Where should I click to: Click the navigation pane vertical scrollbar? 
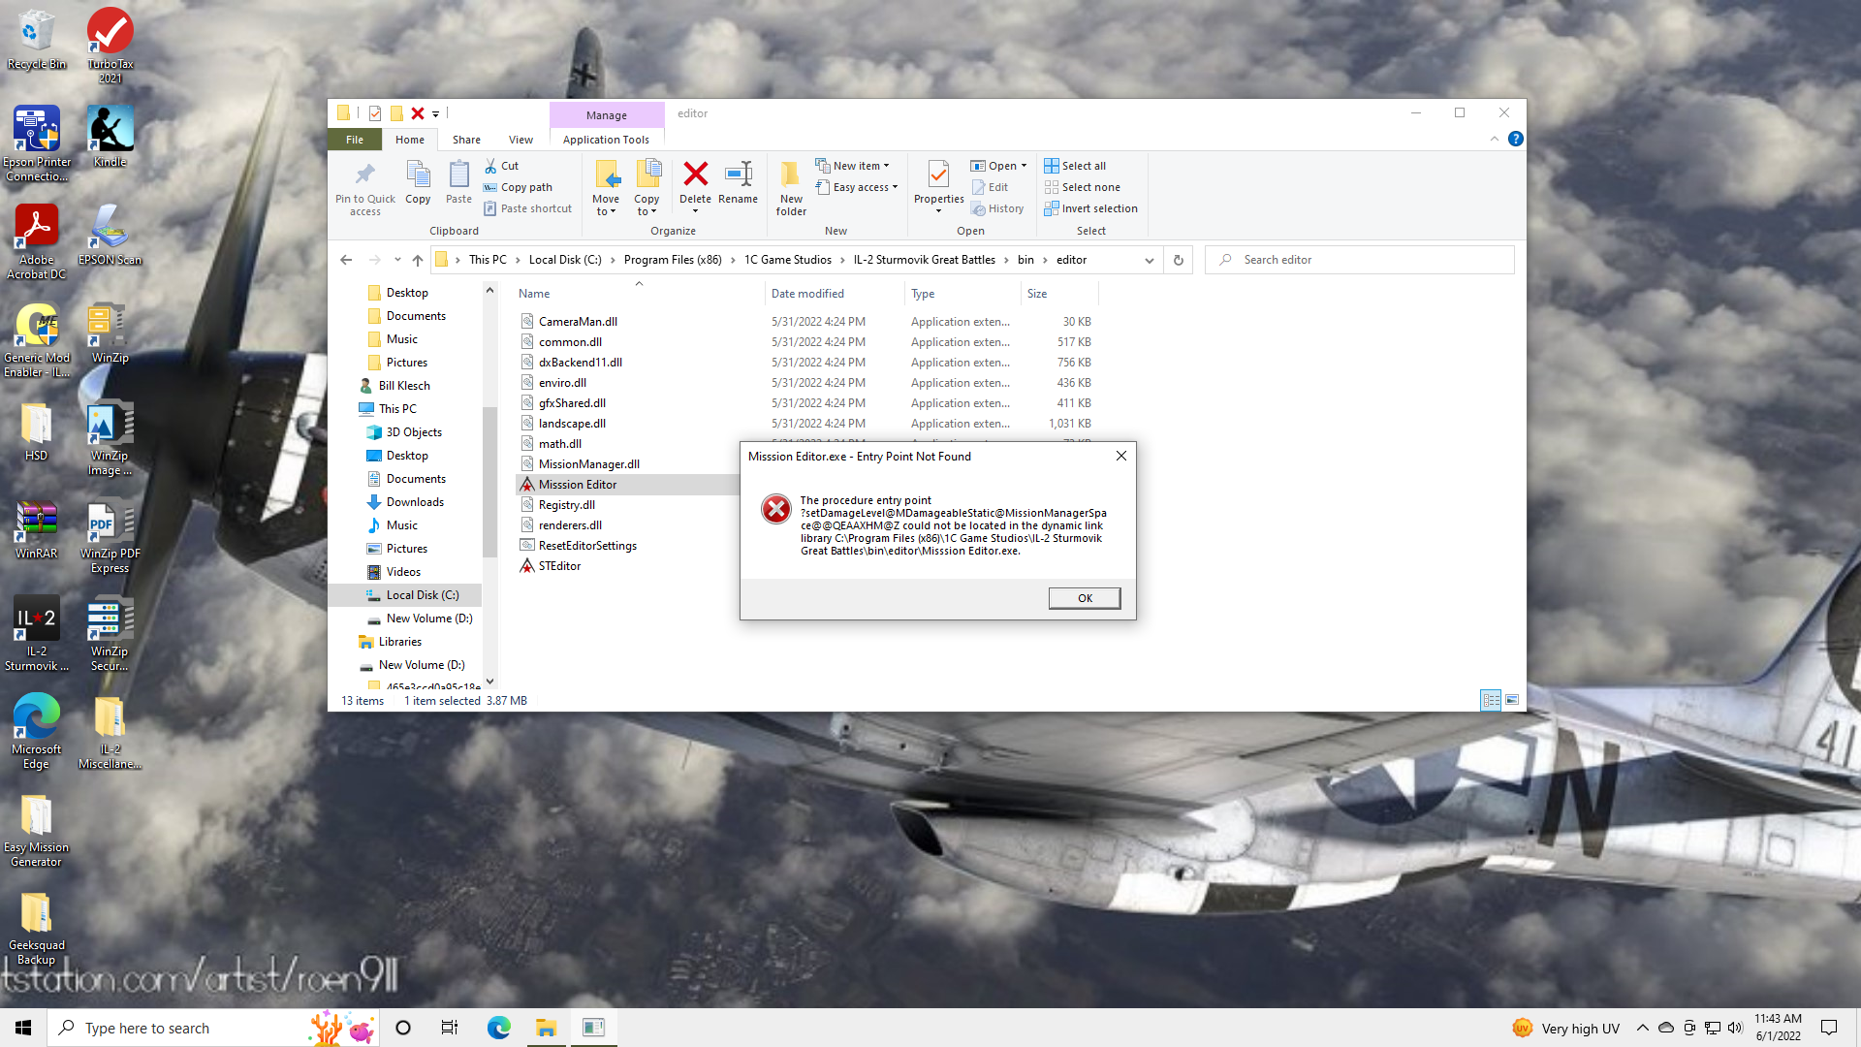(x=489, y=480)
